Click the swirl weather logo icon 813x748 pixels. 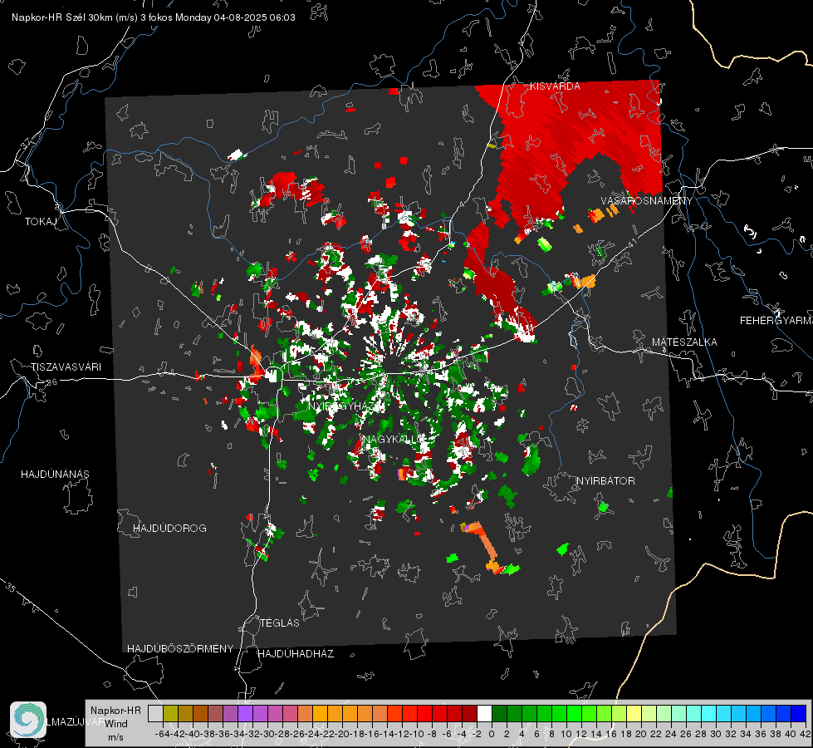click(28, 720)
